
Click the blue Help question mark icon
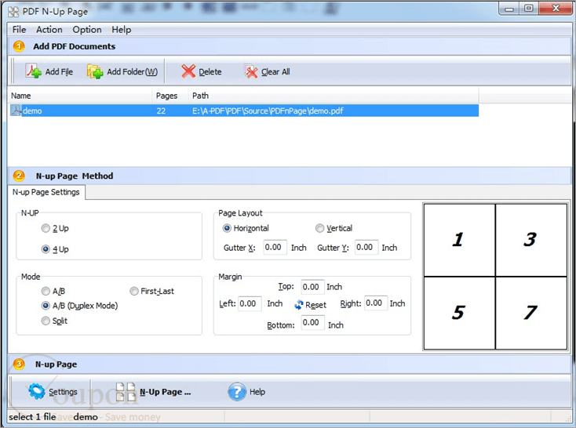[x=237, y=392]
